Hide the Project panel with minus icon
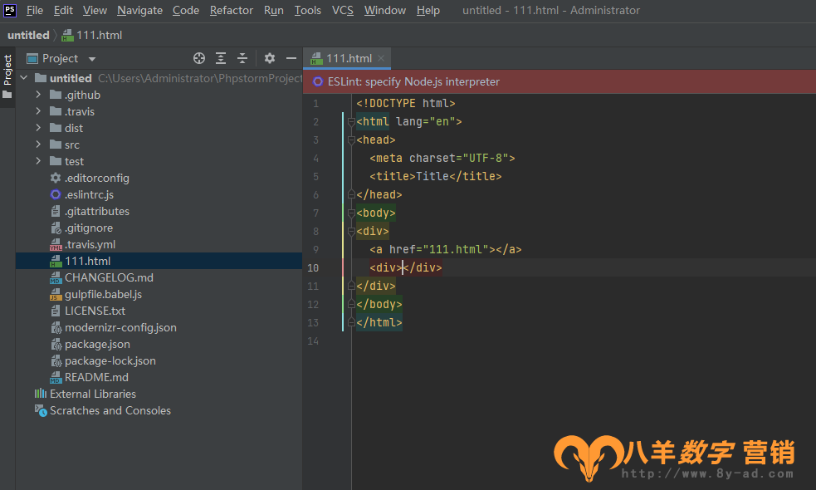 [291, 58]
